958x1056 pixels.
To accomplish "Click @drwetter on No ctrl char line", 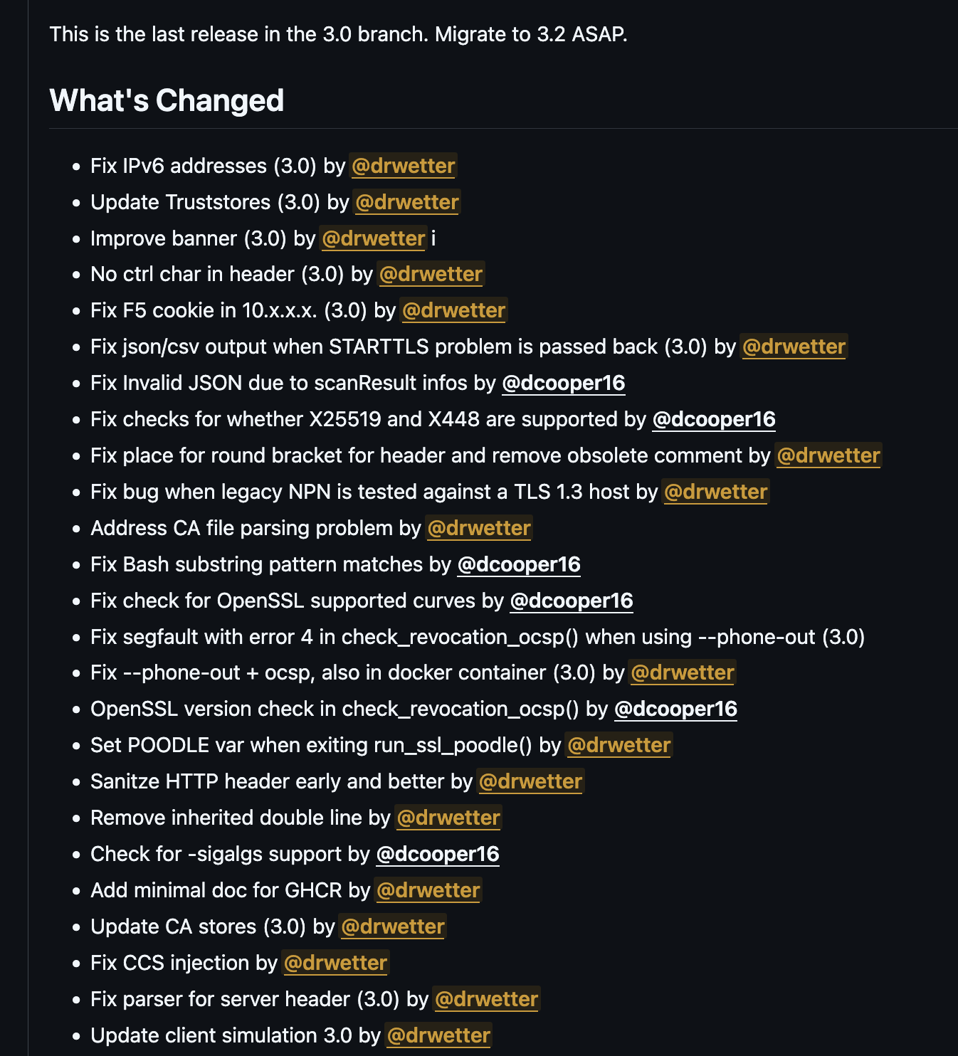I will [431, 274].
